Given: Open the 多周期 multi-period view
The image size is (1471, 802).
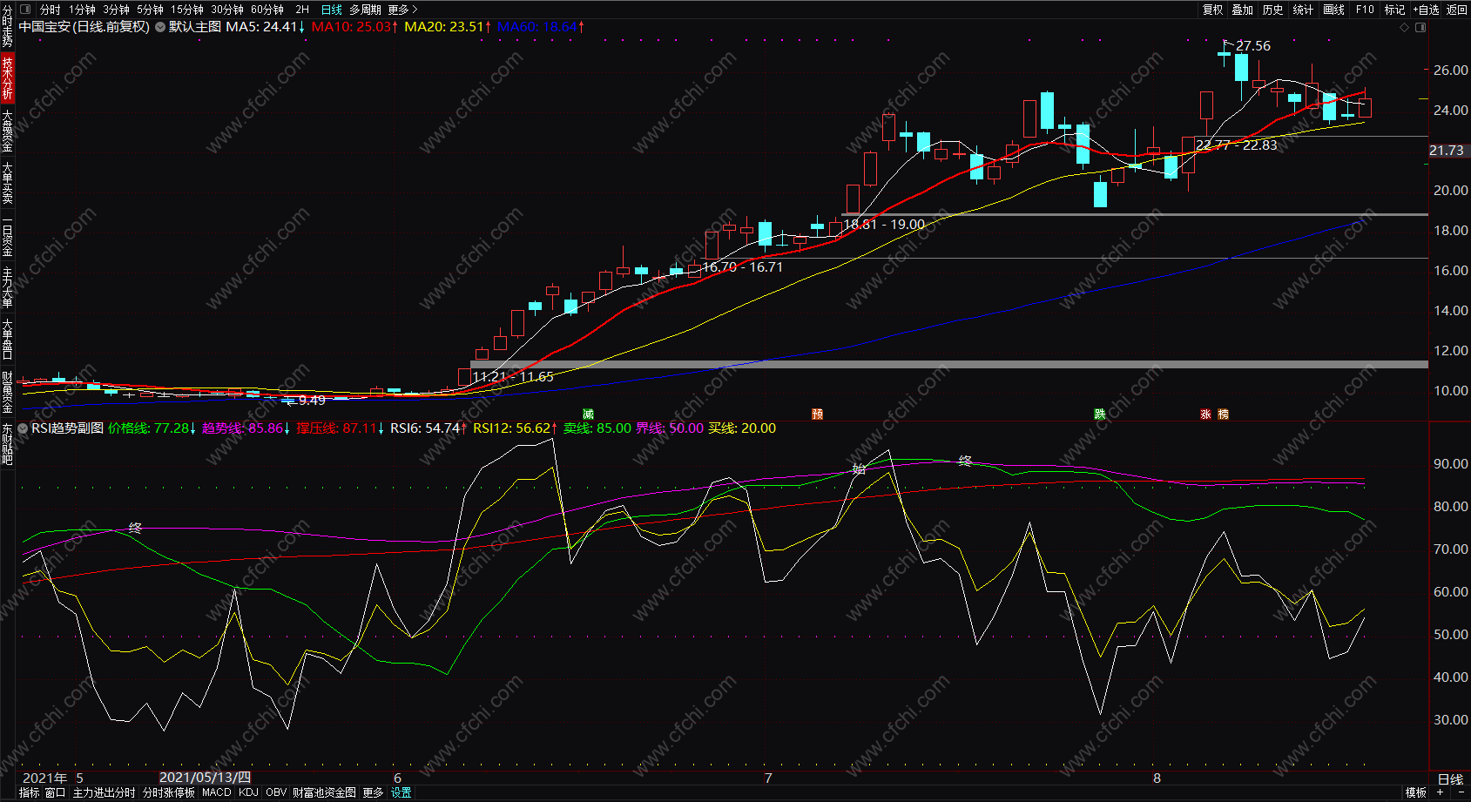Looking at the screenshot, I should (x=365, y=10).
